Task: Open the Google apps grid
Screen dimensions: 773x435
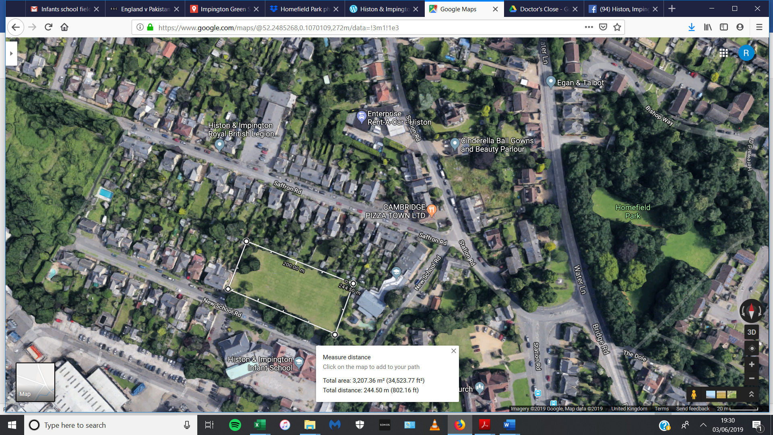Action: (x=723, y=53)
